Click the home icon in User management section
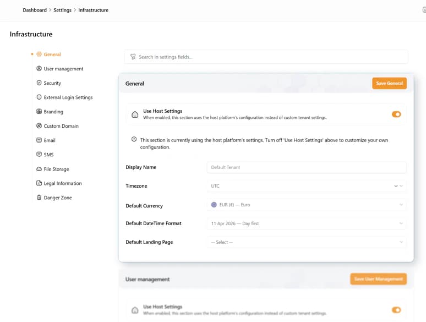426x322 pixels. pos(135,310)
